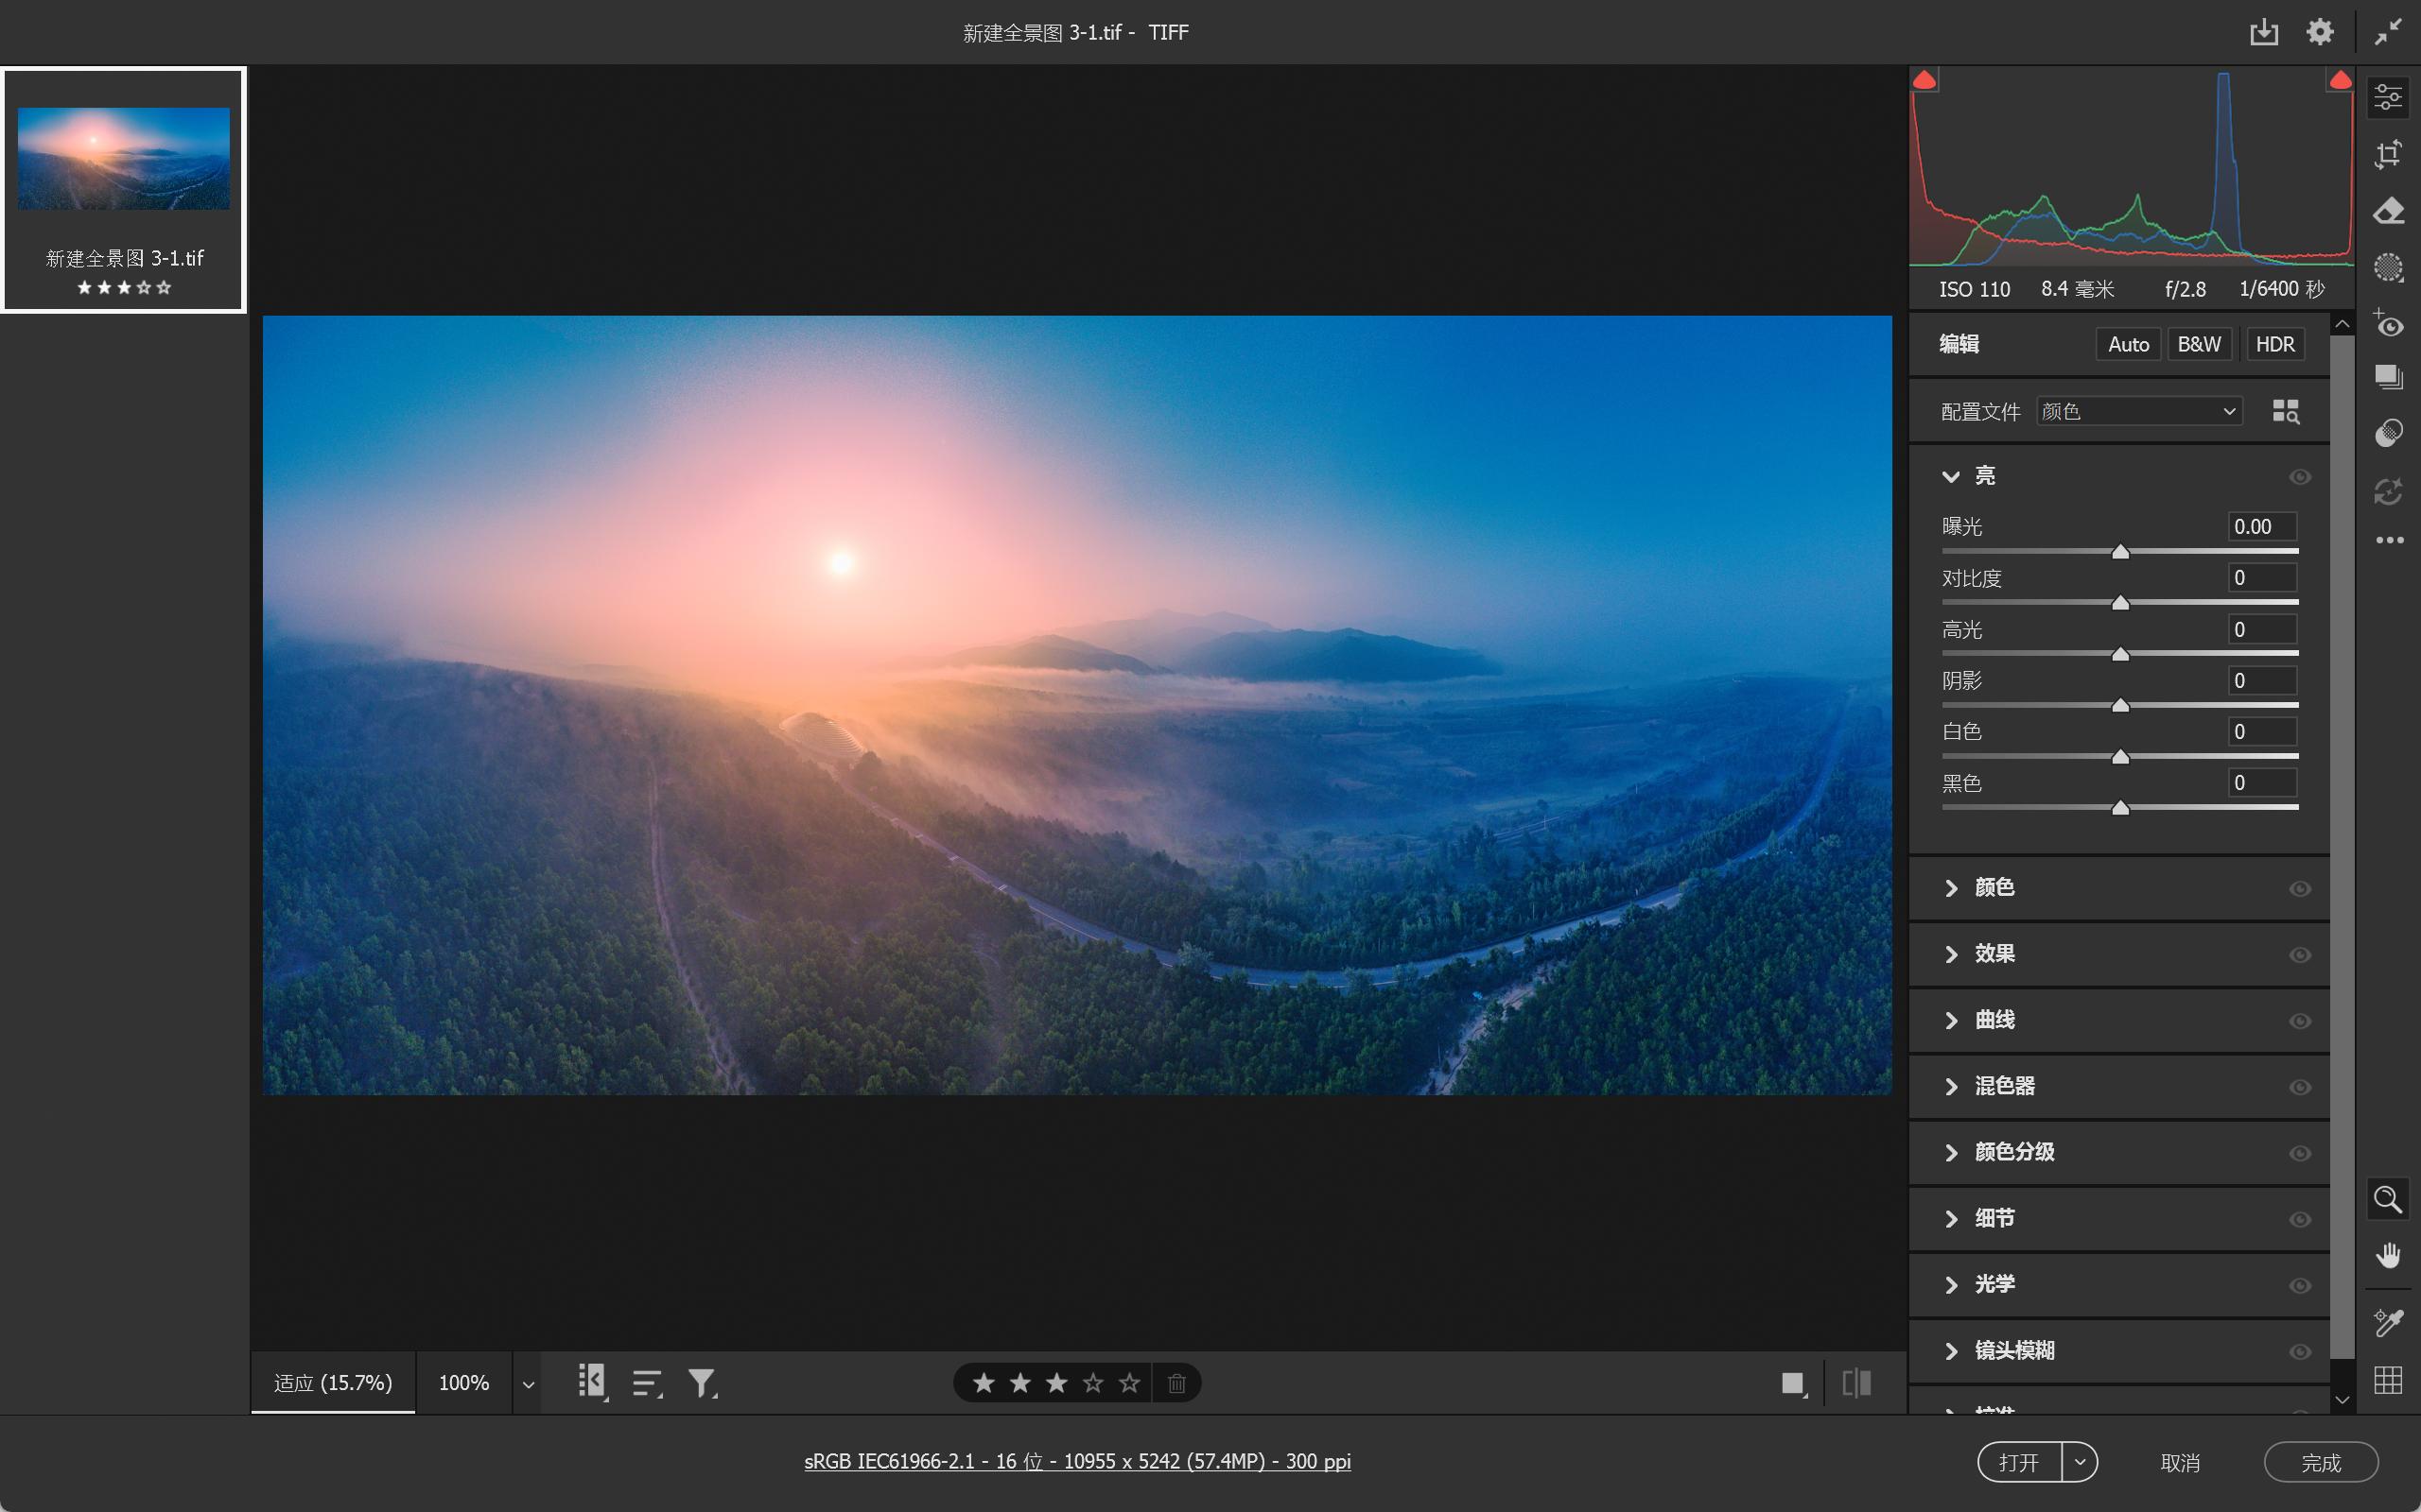Click the 曝光 exposure slider handle

coord(2120,552)
